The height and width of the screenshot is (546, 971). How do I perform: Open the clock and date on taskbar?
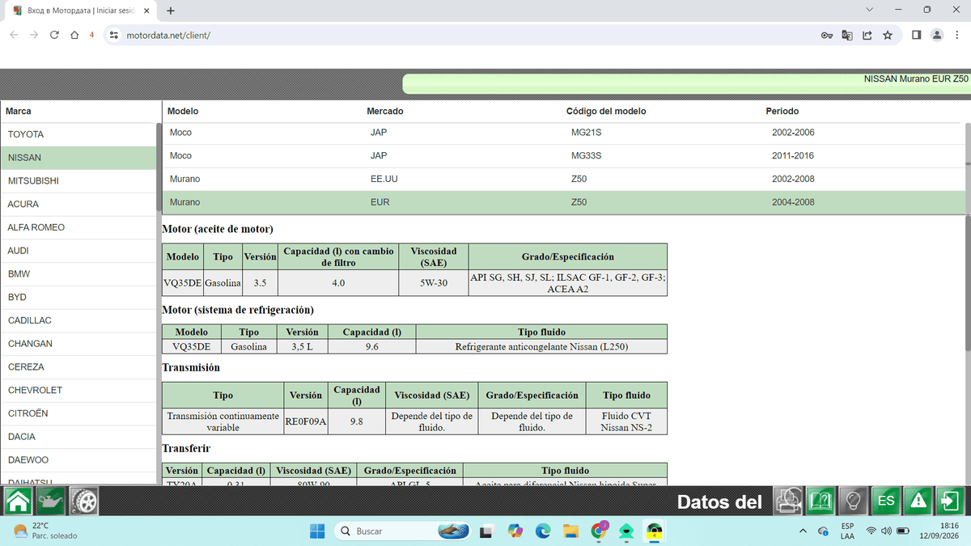click(939, 531)
